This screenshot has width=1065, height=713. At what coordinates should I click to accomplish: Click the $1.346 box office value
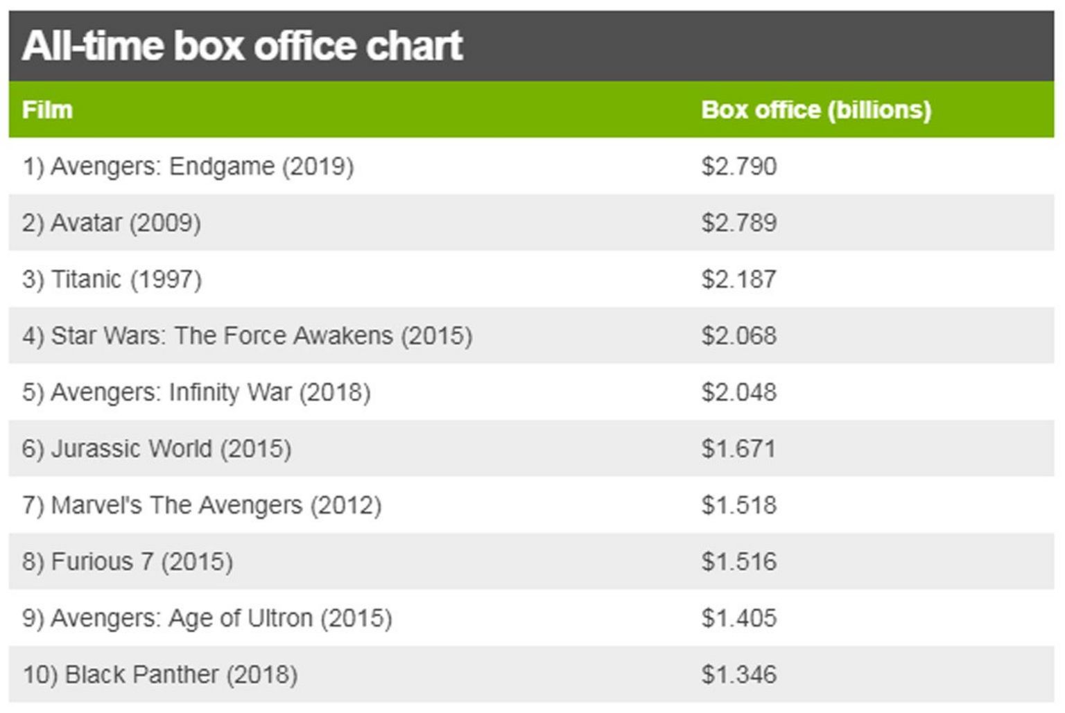tap(738, 674)
